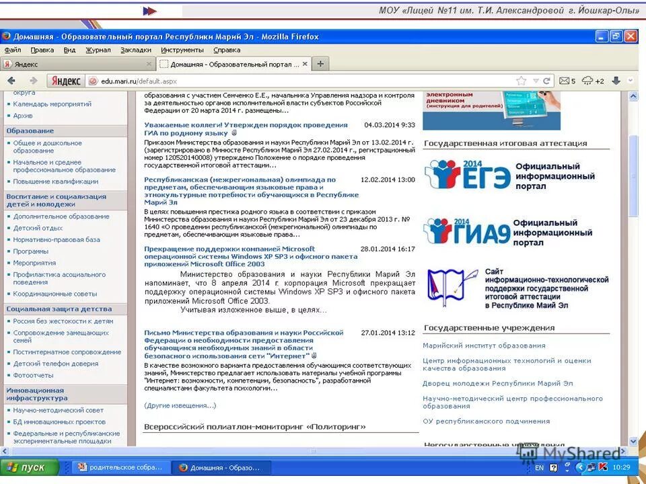This screenshot has width=646, height=484.
Task: Open the Закладки menu
Action: [x=135, y=50]
